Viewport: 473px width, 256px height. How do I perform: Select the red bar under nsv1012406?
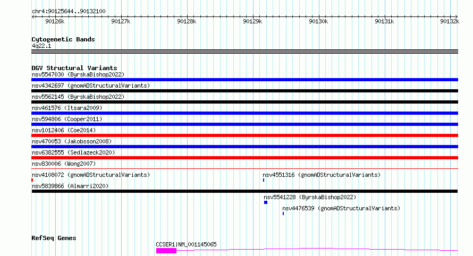click(x=244, y=135)
